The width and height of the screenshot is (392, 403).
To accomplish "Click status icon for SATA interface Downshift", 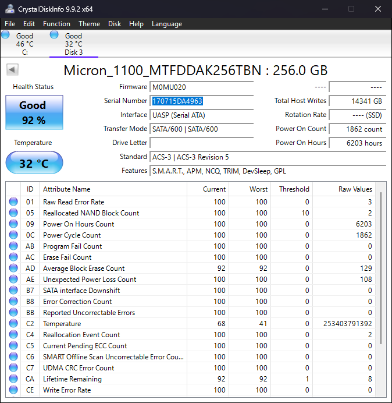I will [13, 290].
